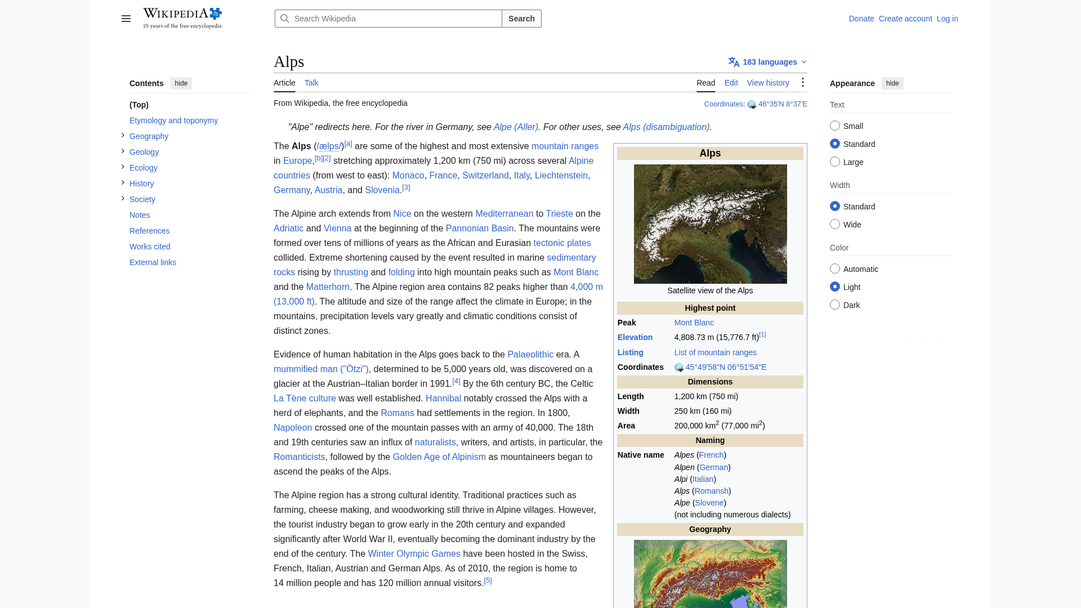Select Standard text size
The width and height of the screenshot is (1081, 608).
835,144
